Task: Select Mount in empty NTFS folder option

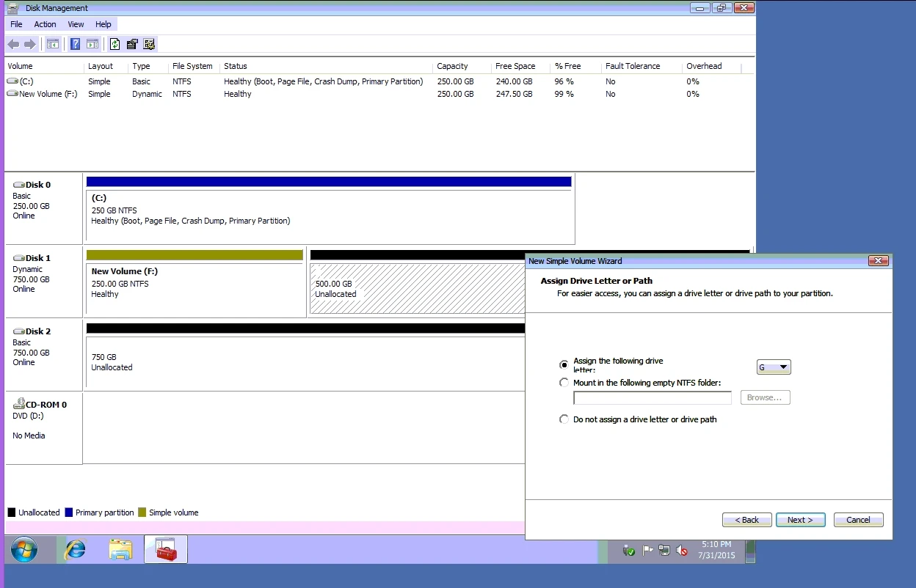Action: pos(564,383)
